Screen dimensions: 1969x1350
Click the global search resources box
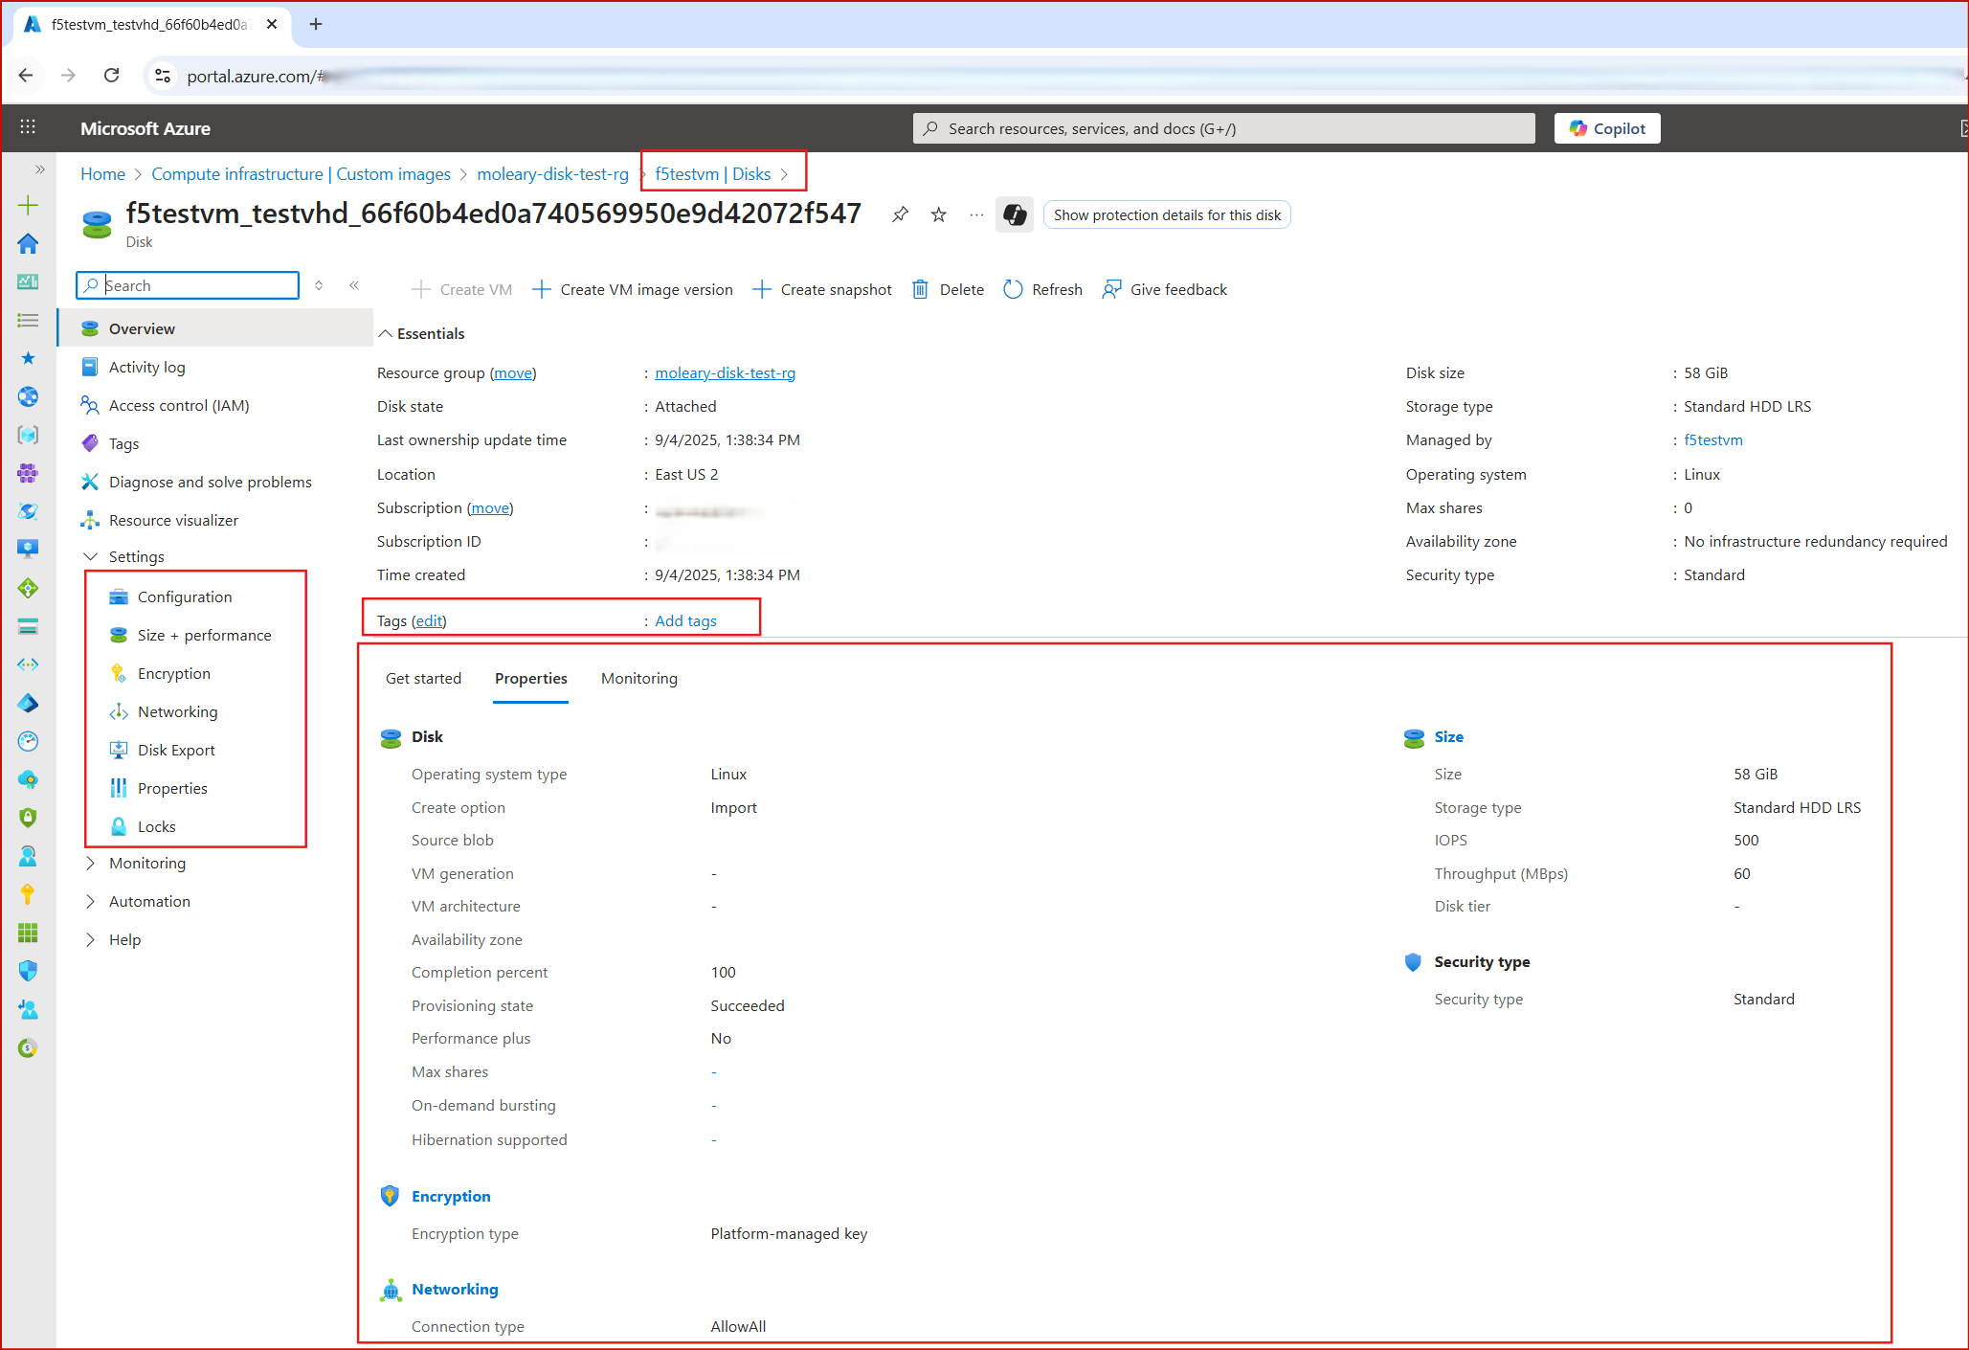click(1223, 128)
